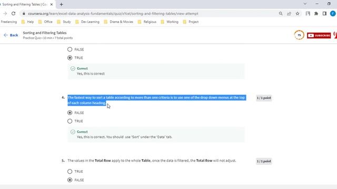
Task: Click the 'Sort' under 'Data' tab feedback text
Action: [x=124, y=136]
